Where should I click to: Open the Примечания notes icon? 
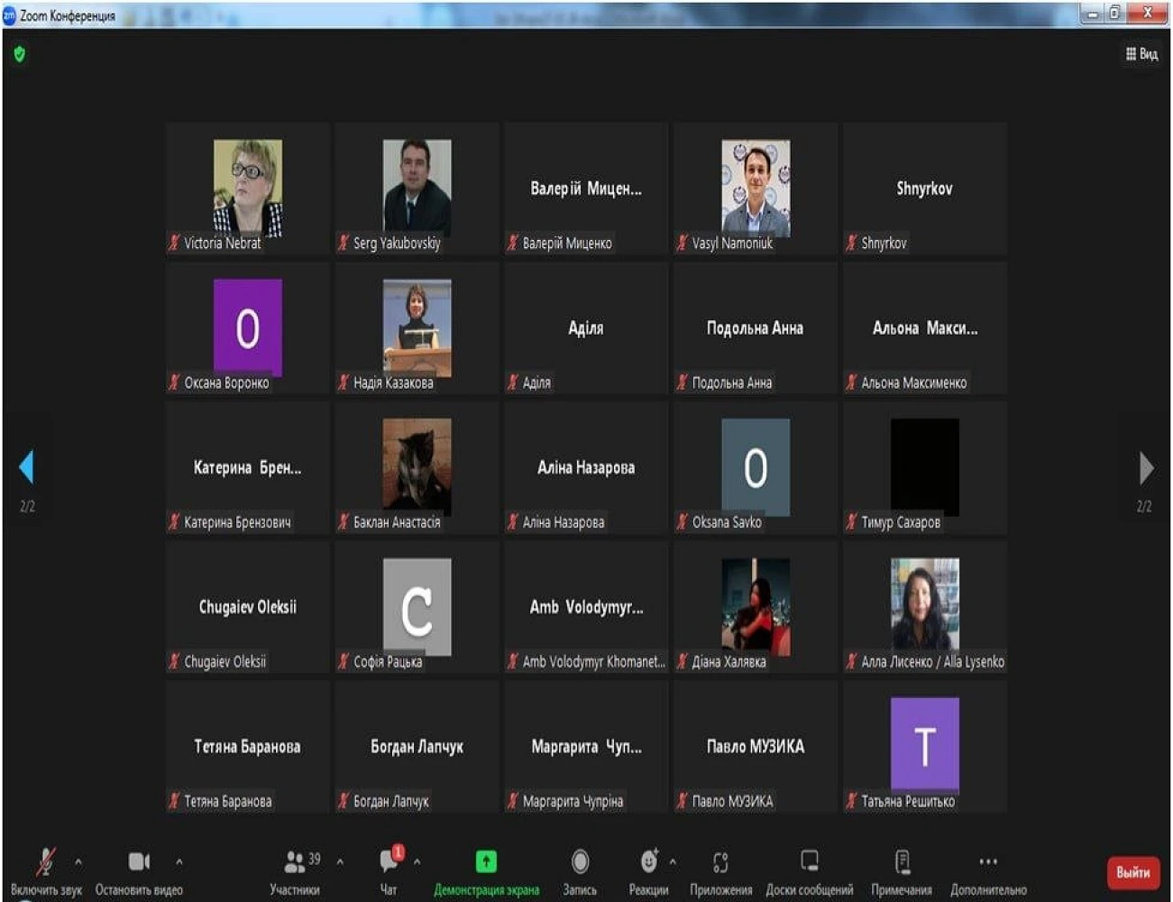[902, 862]
